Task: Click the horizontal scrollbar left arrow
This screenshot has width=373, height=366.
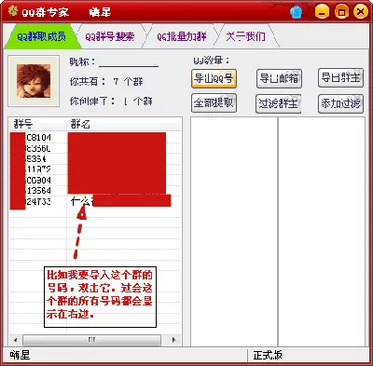Action: 16,340
